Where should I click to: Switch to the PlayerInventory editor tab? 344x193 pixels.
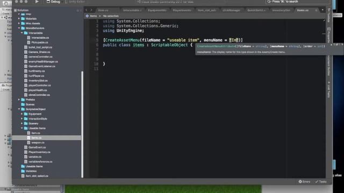pyautogui.click(x=182, y=10)
